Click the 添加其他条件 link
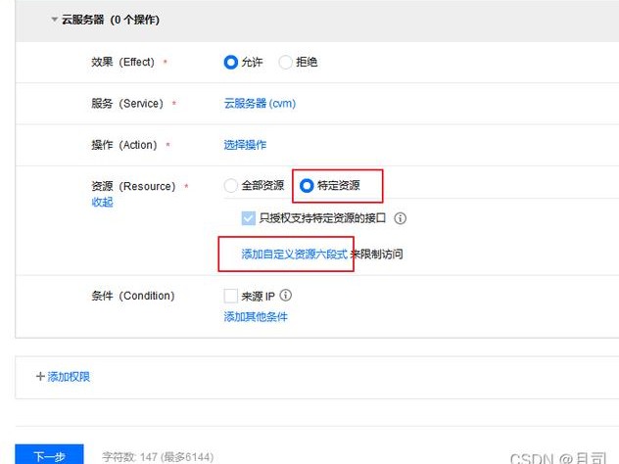 pos(256,316)
